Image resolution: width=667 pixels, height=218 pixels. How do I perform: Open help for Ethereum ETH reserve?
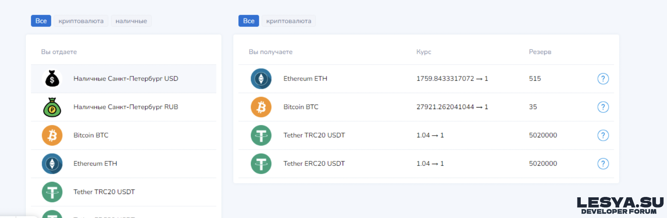click(x=603, y=79)
